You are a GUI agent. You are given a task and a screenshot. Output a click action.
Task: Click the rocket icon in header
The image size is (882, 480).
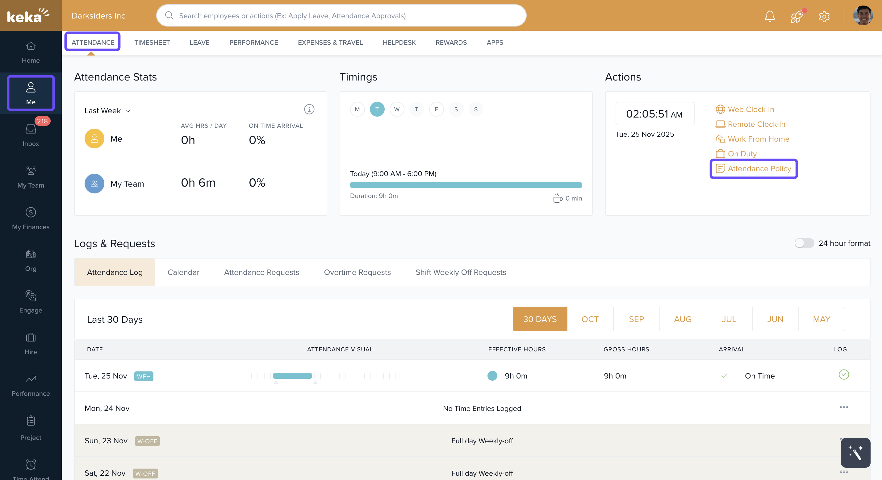[796, 16]
